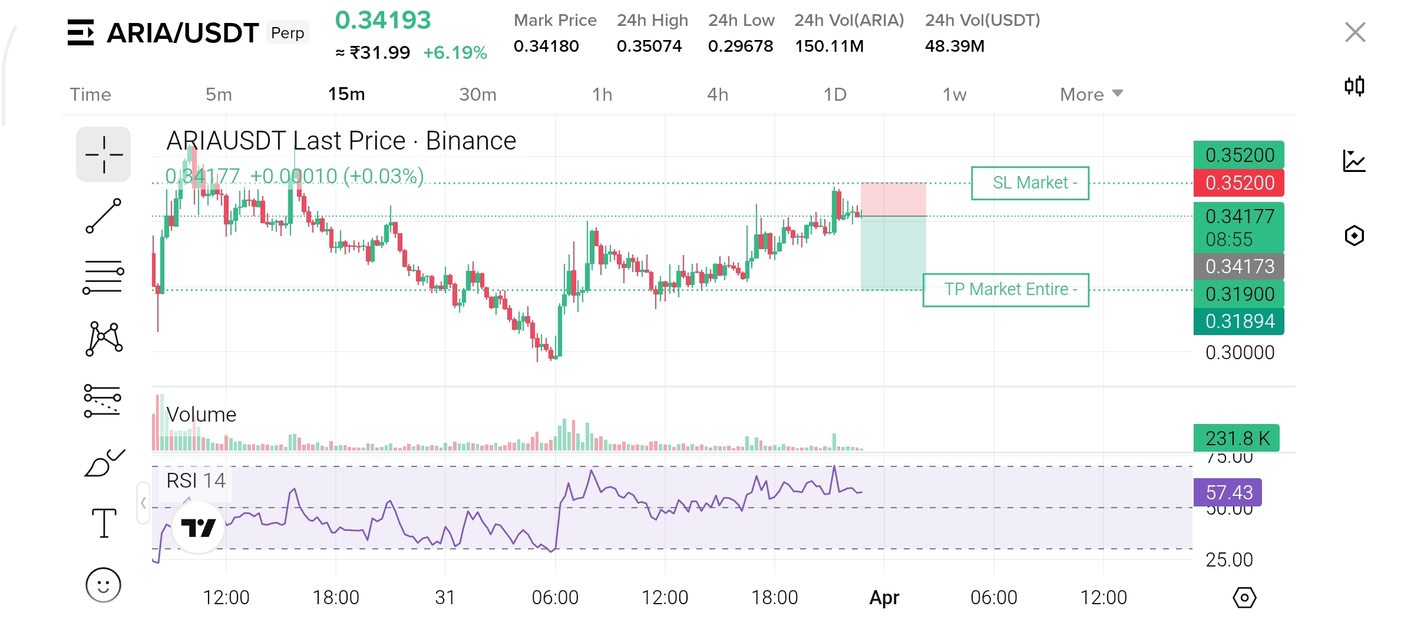Image resolution: width=1414 pixels, height=636 pixels.
Task: Click the Perp contract badge
Action: point(288,33)
